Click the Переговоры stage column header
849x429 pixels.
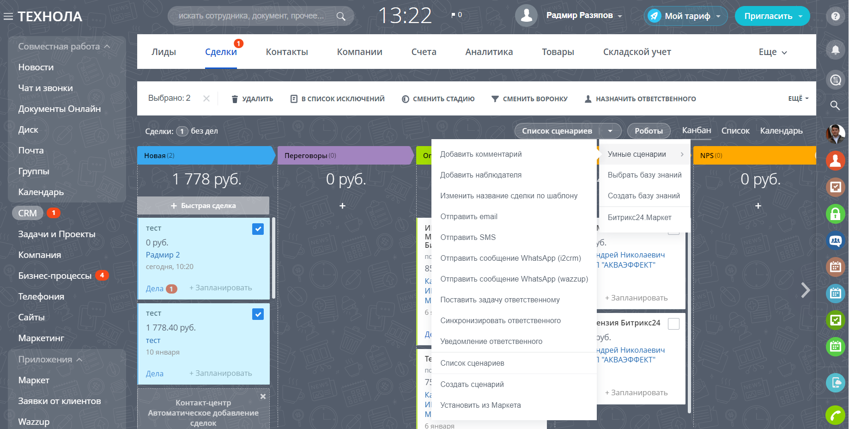346,156
